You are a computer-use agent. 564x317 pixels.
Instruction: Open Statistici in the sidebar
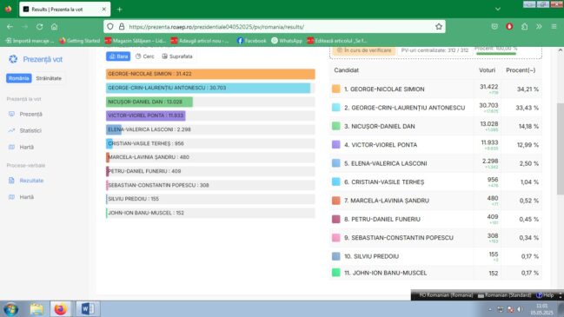point(25,130)
